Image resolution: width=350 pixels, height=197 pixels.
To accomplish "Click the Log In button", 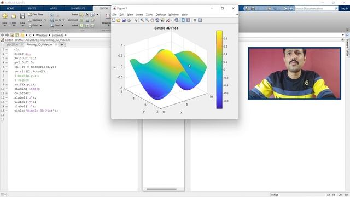I will (344, 9).
